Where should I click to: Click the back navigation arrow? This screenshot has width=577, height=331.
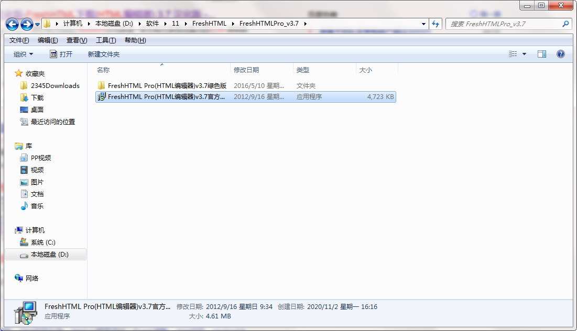12,24
